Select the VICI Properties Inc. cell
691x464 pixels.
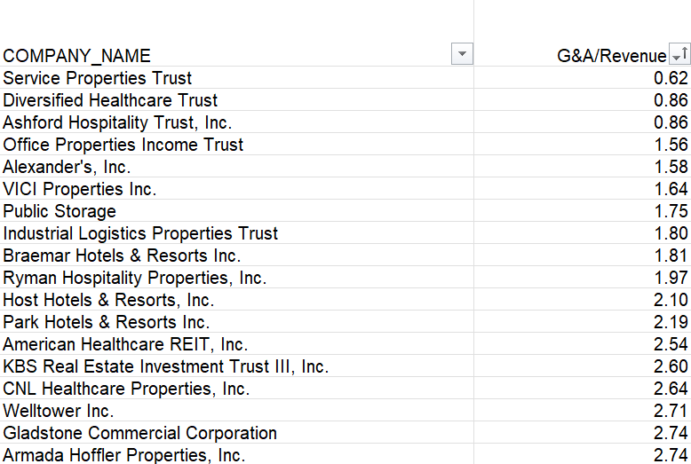pyautogui.click(x=80, y=189)
